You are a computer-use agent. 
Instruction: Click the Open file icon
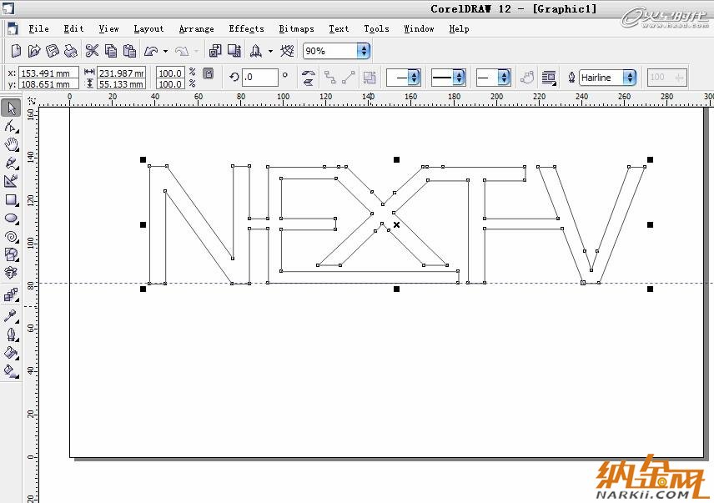pyautogui.click(x=34, y=51)
